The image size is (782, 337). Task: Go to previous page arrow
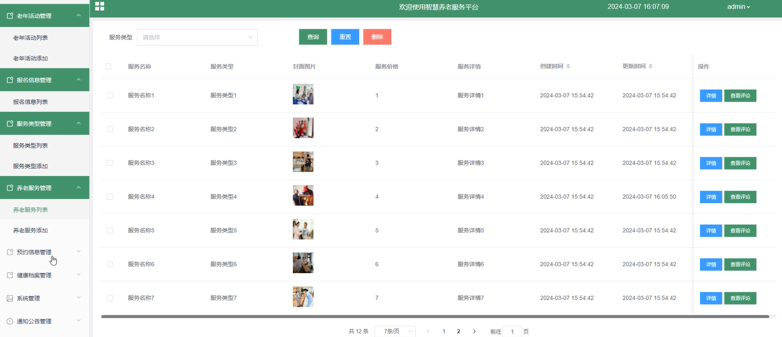click(428, 331)
